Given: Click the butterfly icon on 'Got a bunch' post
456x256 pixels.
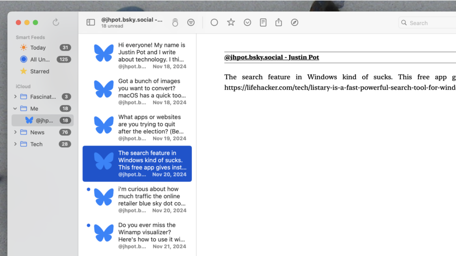Looking at the screenshot, I should click(104, 89).
